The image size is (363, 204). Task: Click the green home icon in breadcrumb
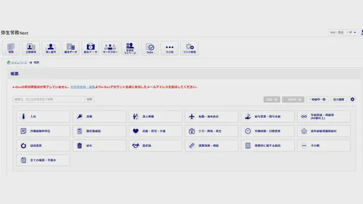coord(9,62)
